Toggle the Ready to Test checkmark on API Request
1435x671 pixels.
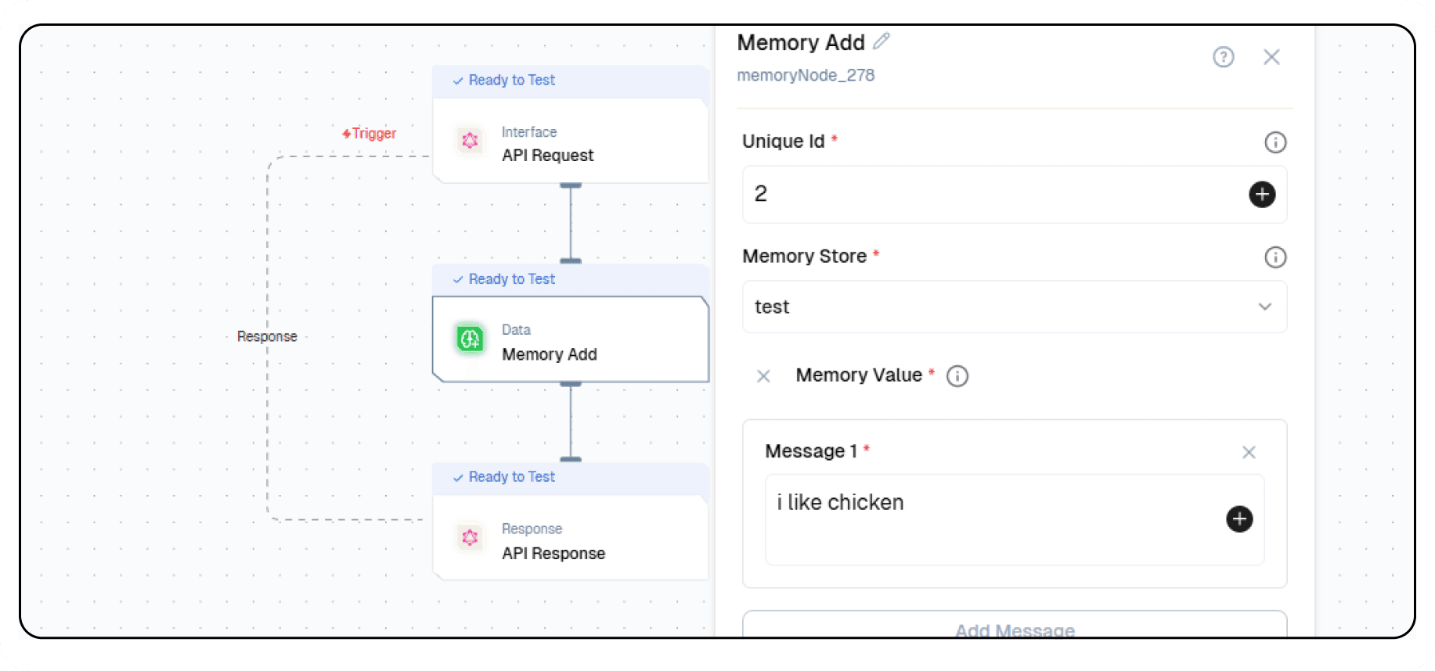456,80
